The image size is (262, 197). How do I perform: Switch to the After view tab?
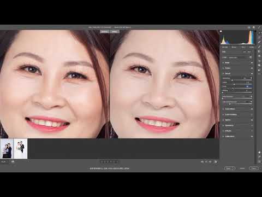coord(115,32)
